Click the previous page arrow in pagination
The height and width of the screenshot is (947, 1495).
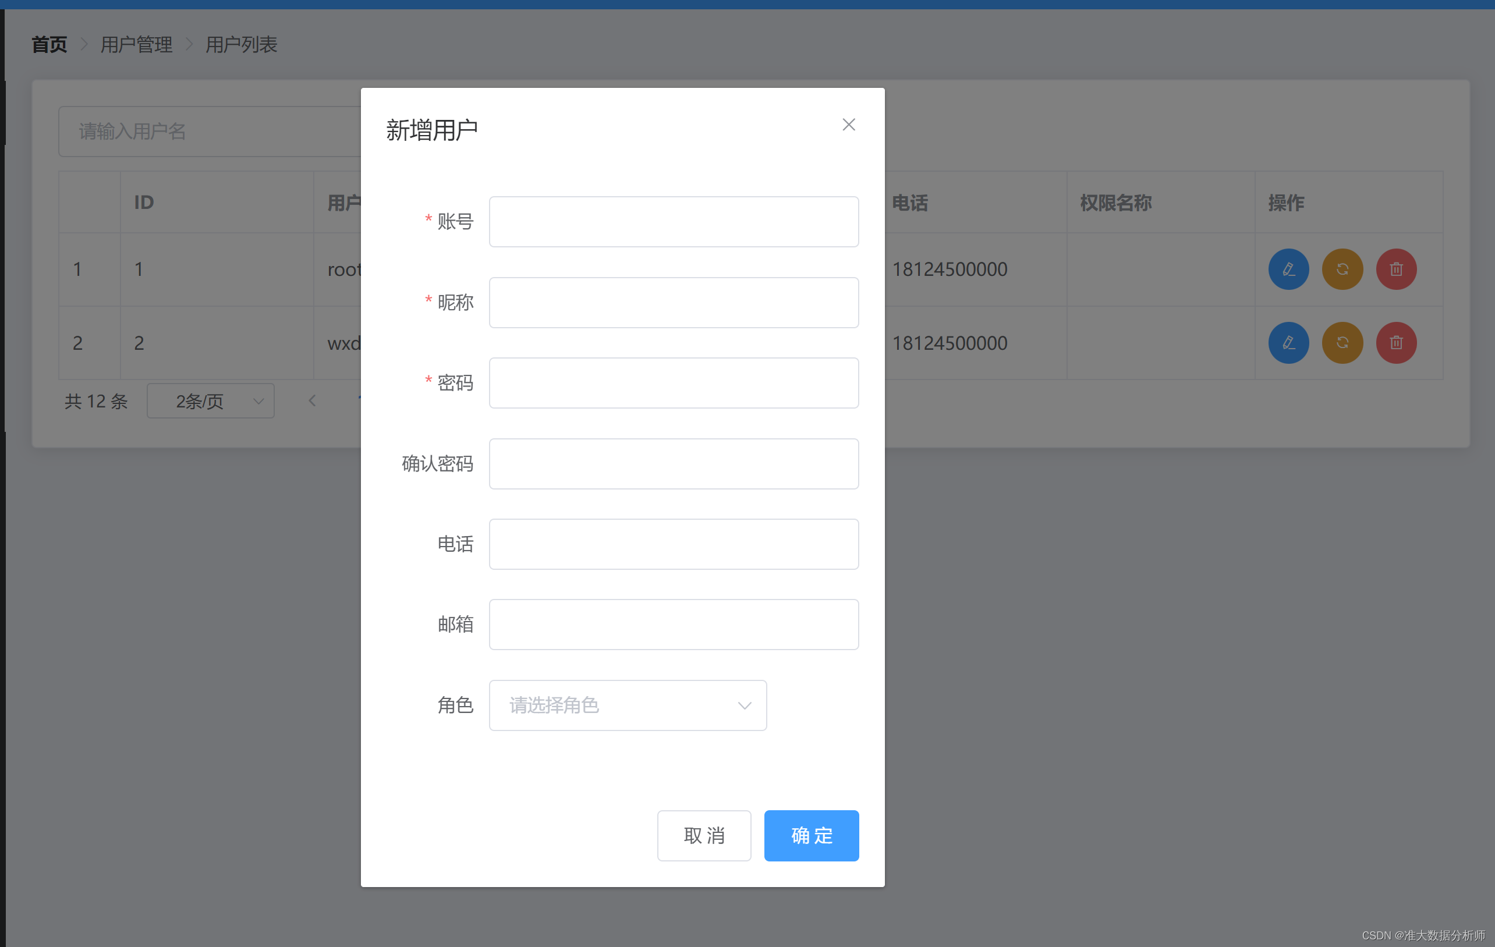tap(312, 401)
